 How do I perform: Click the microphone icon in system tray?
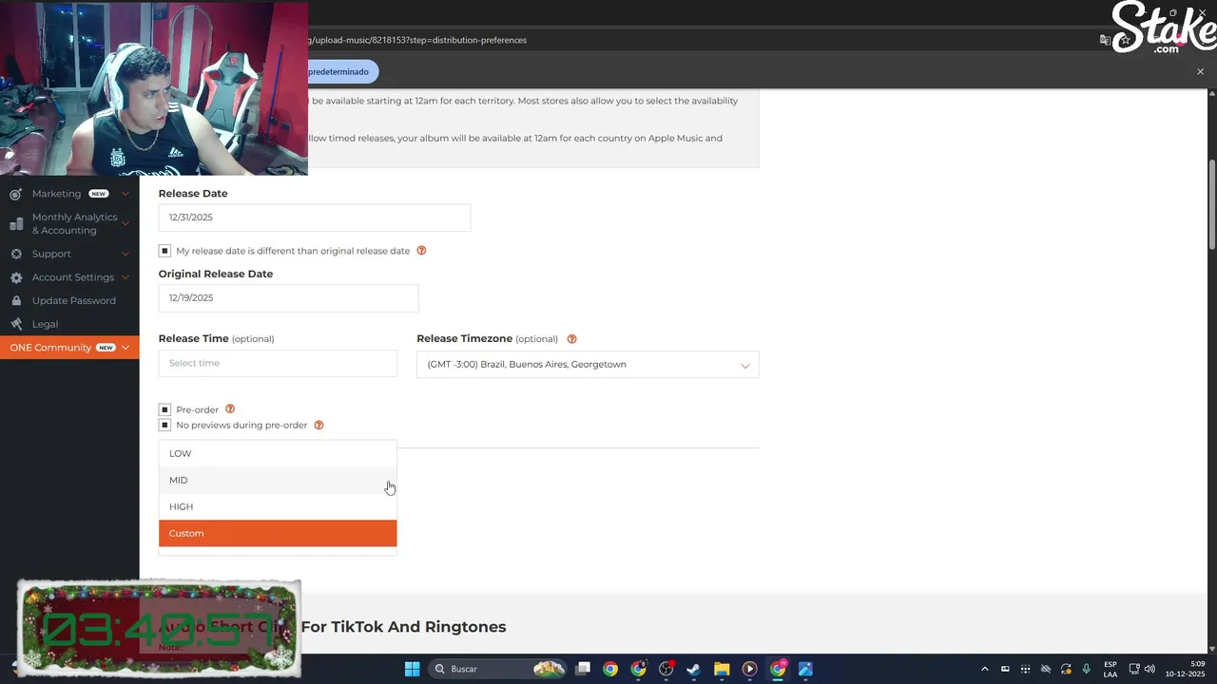(x=1087, y=669)
